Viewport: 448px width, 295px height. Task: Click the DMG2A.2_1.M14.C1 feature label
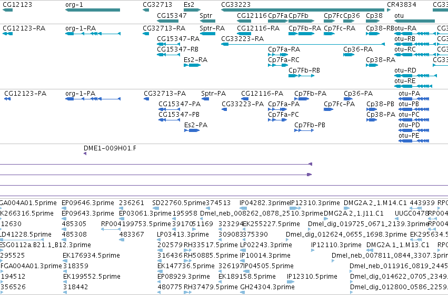pos(375,203)
